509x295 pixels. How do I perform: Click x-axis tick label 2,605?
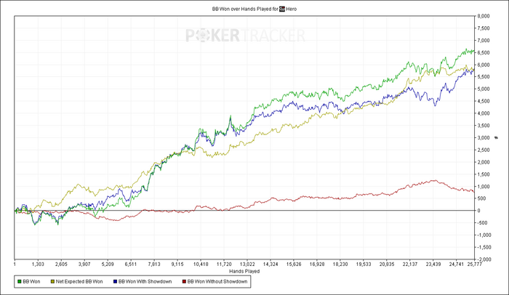coord(61,264)
